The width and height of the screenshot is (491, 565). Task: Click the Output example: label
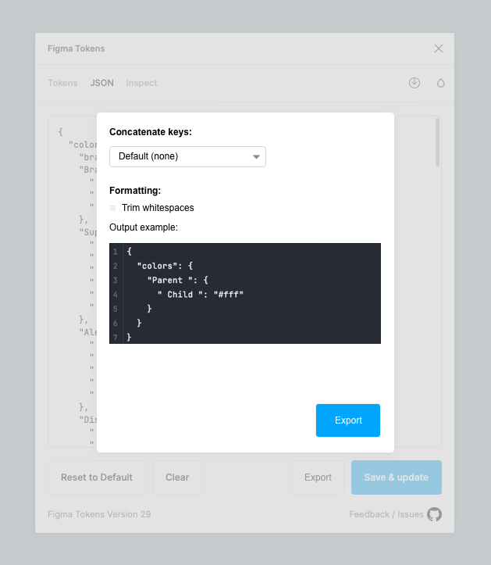pos(144,227)
